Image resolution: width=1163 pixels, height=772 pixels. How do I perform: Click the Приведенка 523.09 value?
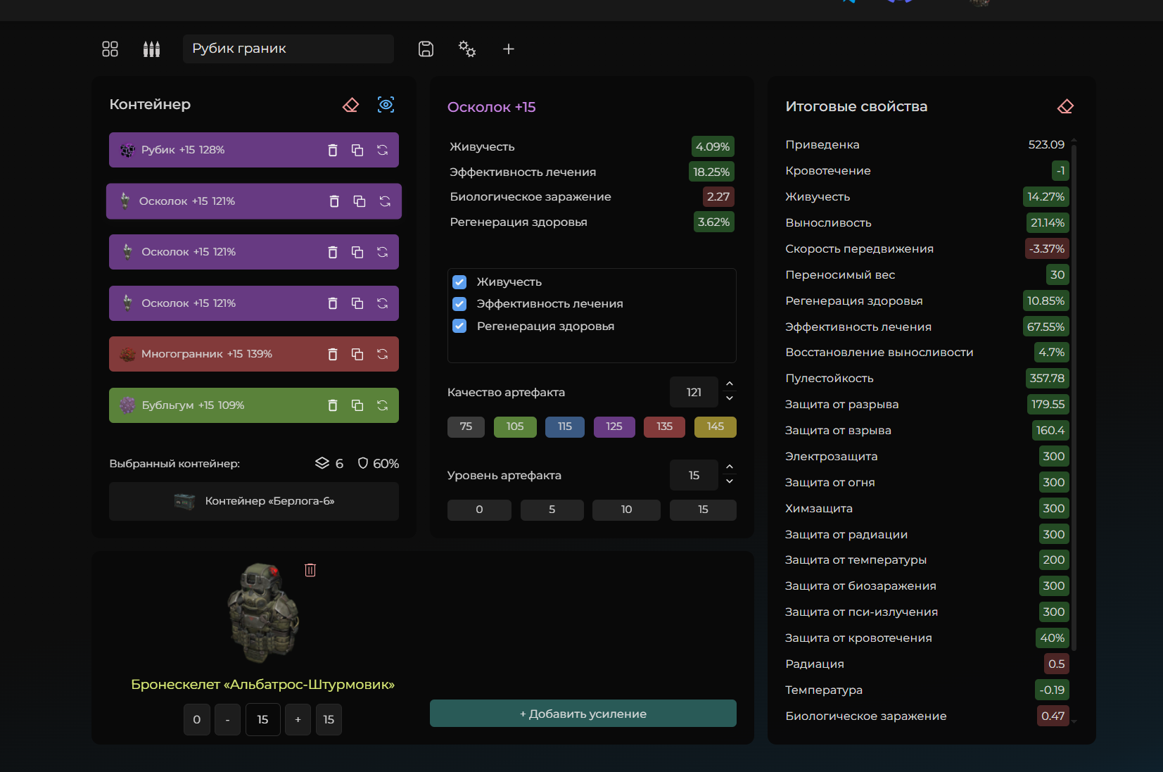pyautogui.click(x=1046, y=144)
